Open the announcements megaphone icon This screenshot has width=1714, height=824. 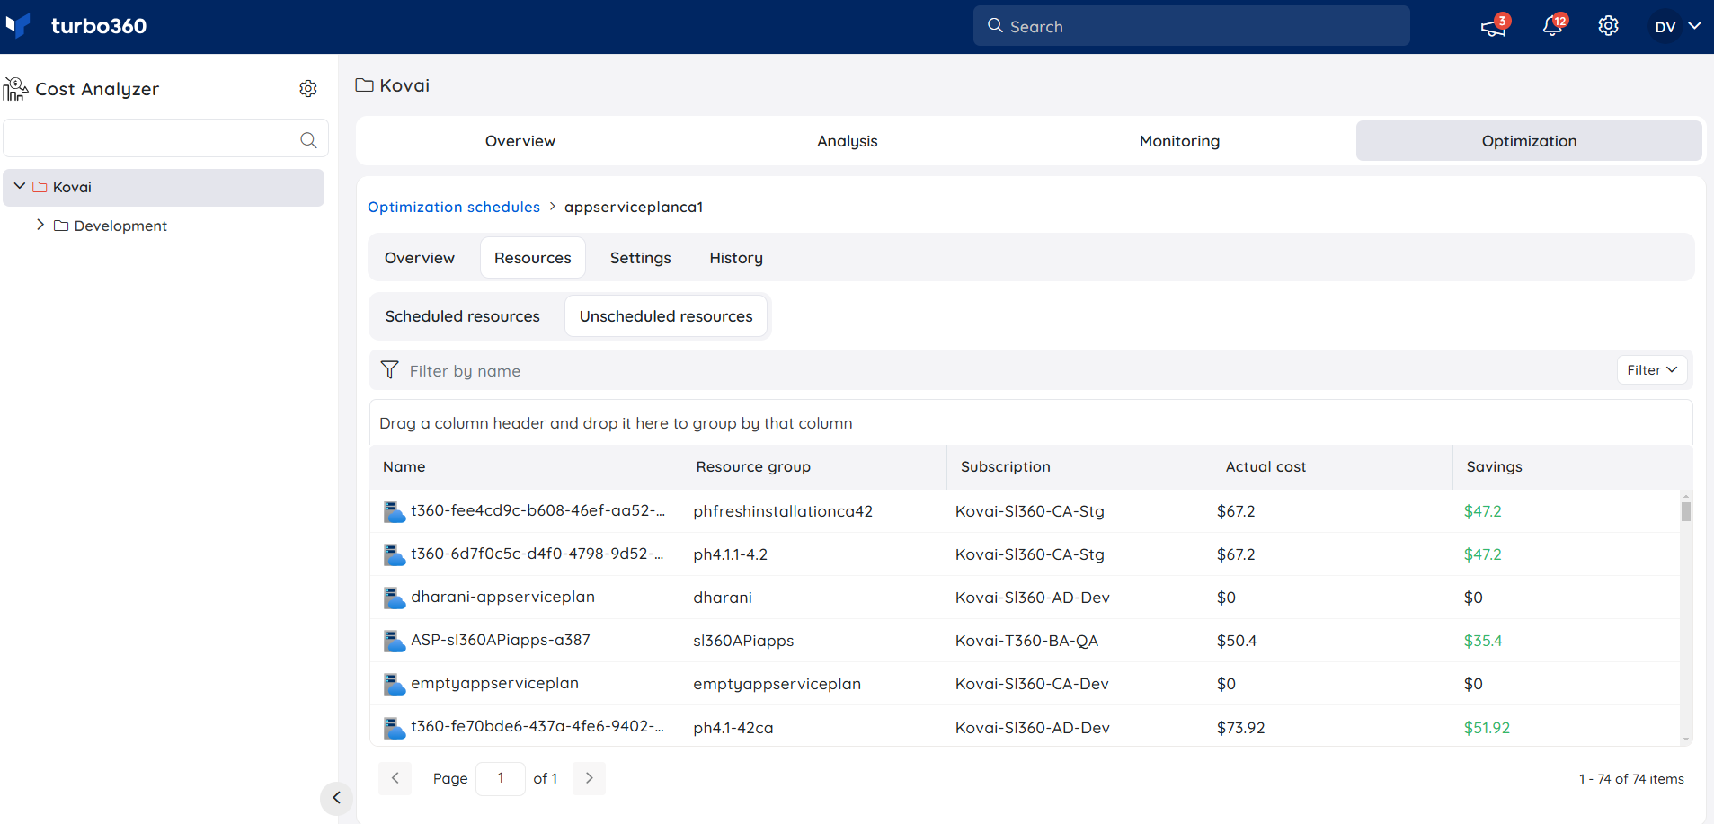[x=1494, y=27]
